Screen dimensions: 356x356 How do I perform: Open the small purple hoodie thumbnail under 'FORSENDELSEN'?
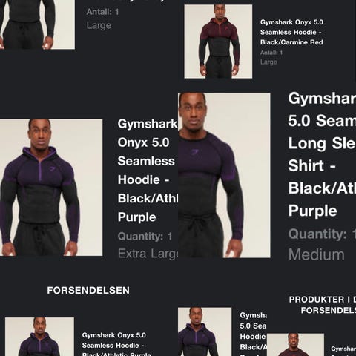[x=39, y=337]
